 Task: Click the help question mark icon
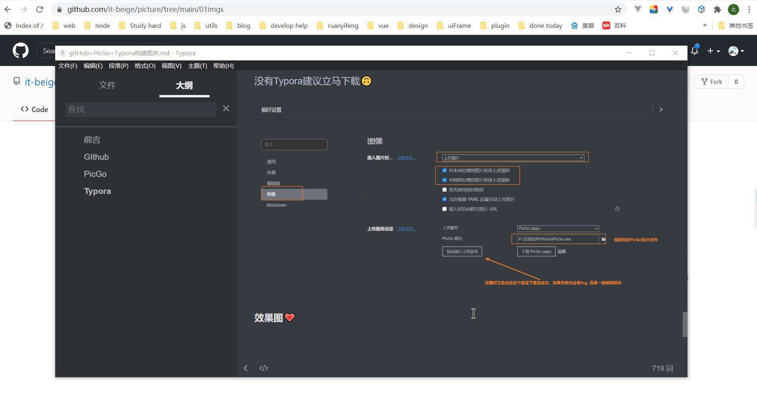click(617, 209)
